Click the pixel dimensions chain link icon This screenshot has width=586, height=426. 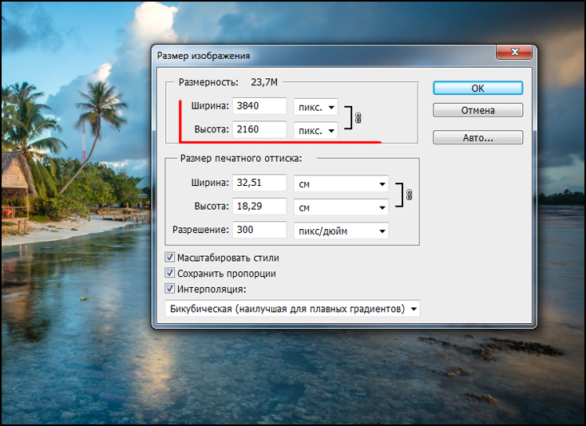(x=358, y=118)
